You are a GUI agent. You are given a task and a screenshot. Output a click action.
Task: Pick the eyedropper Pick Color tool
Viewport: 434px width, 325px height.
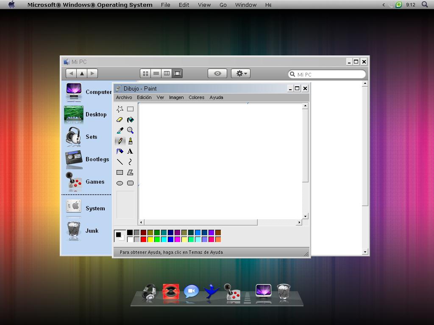point(120,130)
